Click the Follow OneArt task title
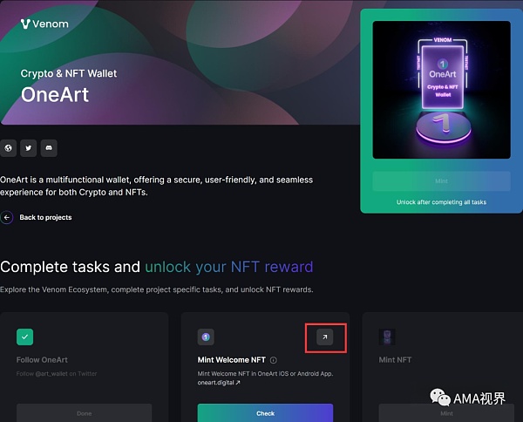Viewport: 523px width, 422px height. (42, 360)
